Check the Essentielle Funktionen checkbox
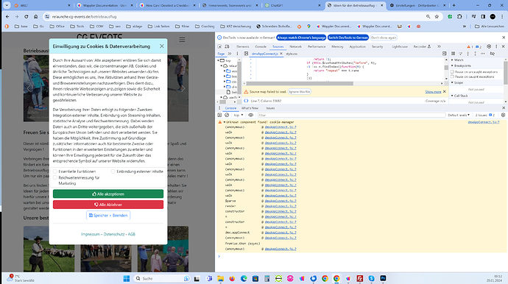The width and height of the screenshot is (508, 284). [x=55, y=171]
